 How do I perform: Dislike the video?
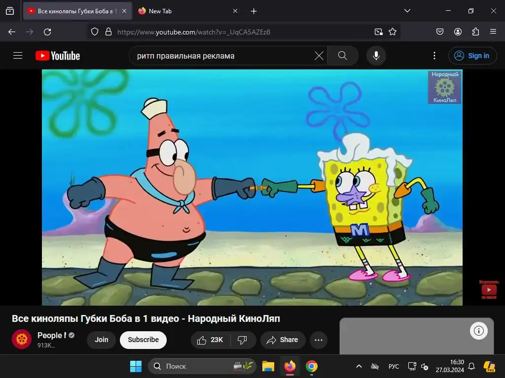click(242, 340)
